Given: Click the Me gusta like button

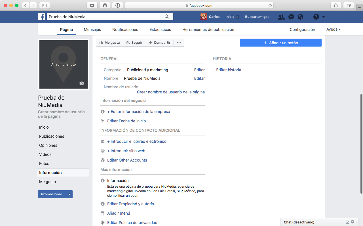Looking at the screenshot, I should coord(109,43).
